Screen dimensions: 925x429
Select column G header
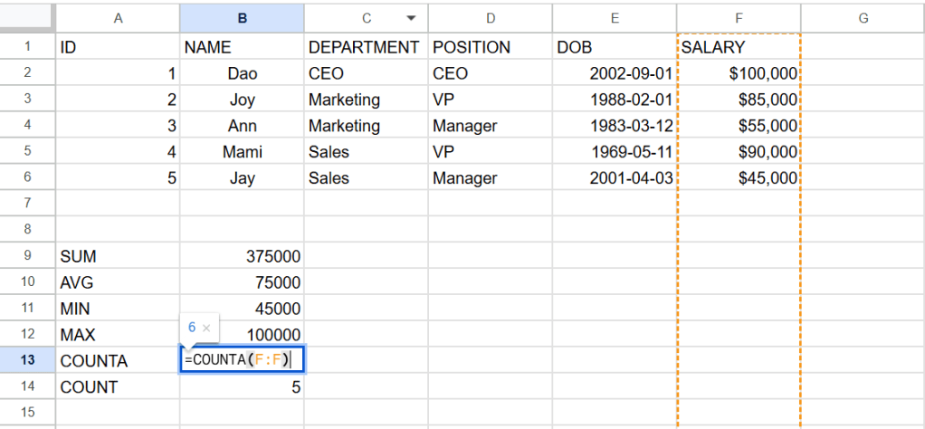pos(863,18)
